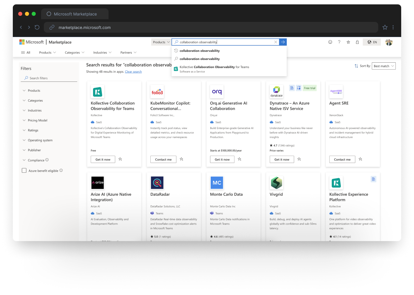This screenshot has width=414, height=295.
Task: Toggle Azure benefit eligible checkbox
Action: click(x=24, y=170)
